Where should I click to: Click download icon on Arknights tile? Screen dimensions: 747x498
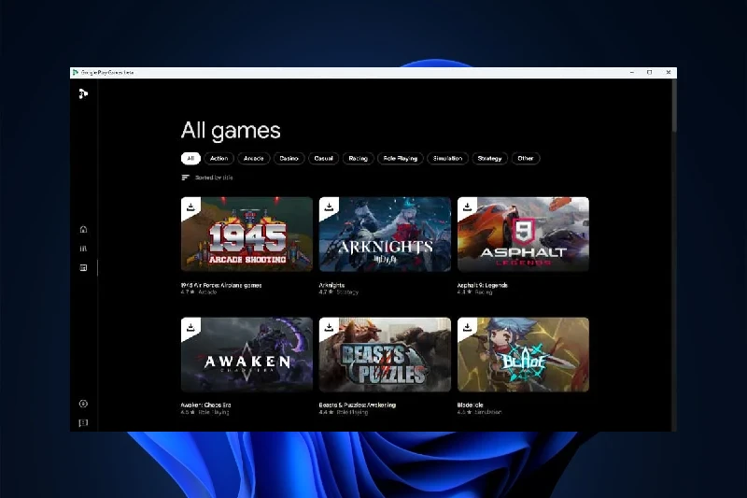[x=329, y=206]
